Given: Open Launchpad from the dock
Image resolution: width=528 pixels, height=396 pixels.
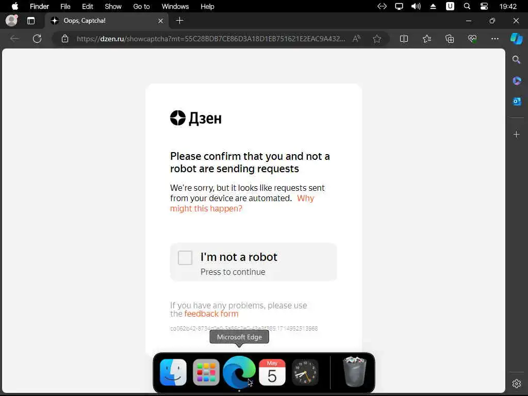Looking at the screenshot, I should 206,372.
